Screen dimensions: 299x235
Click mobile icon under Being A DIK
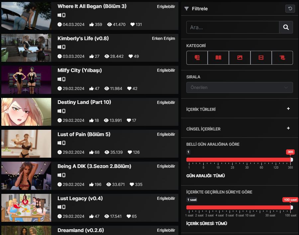pyautogui.click(x=64, y=175)
